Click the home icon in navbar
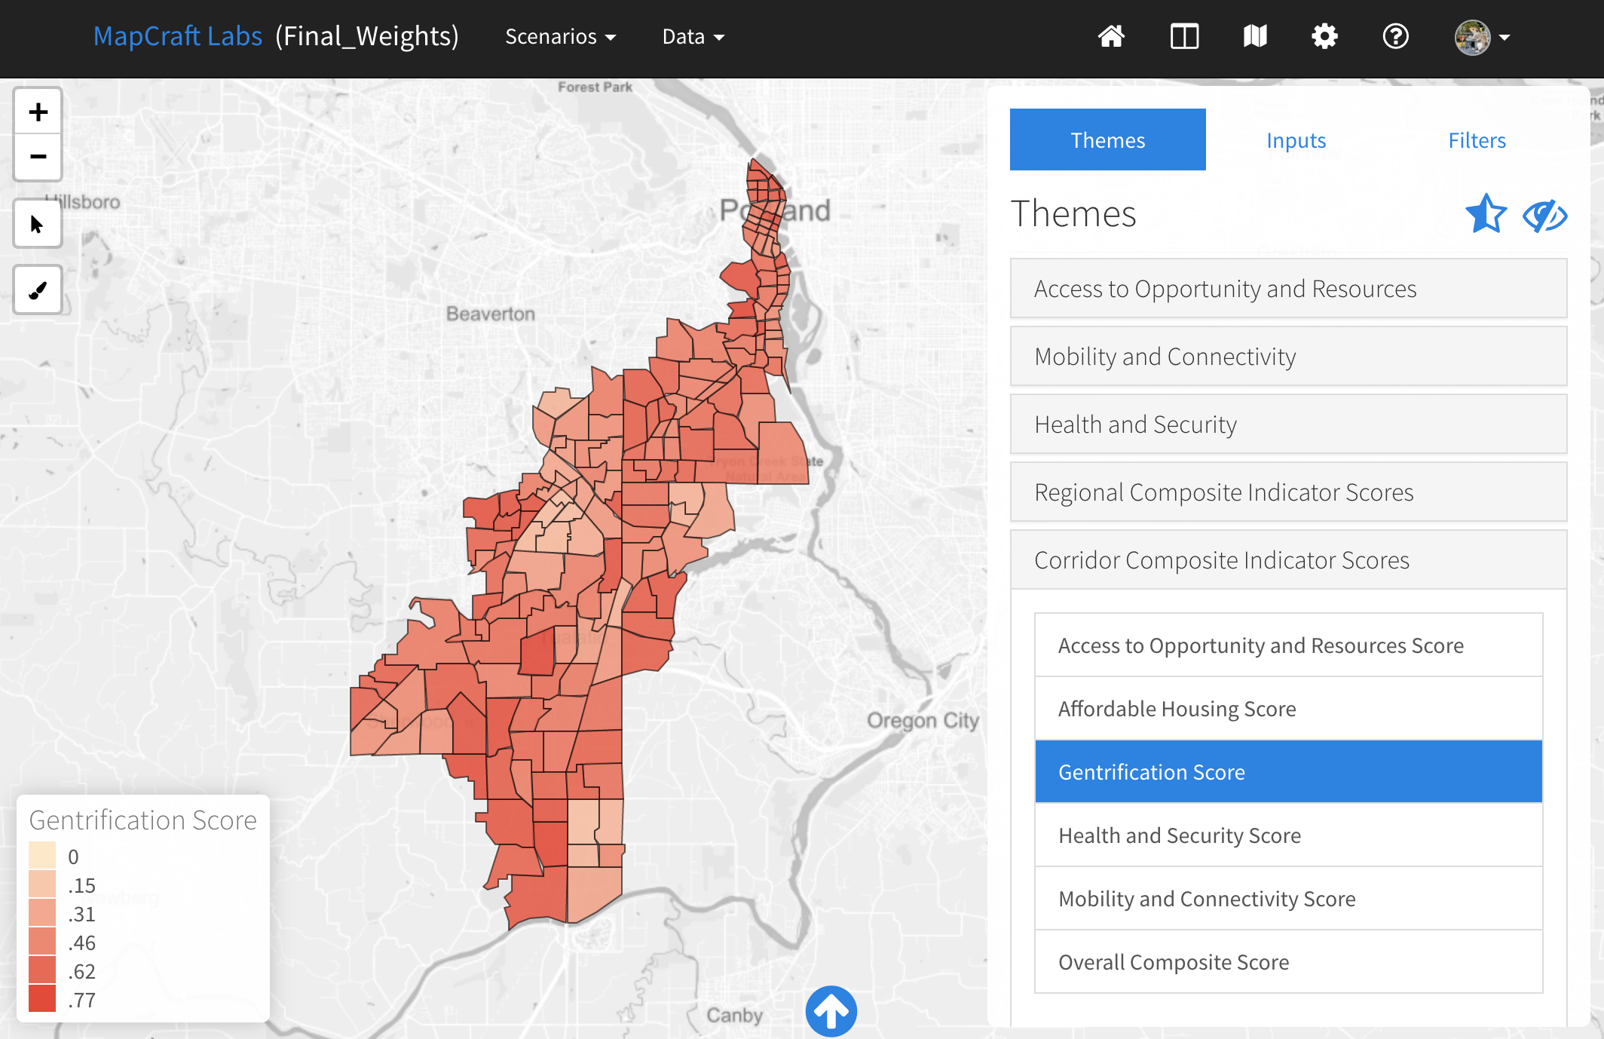Screen dimensions: 1604x1039 click(x=1111, y=36)
